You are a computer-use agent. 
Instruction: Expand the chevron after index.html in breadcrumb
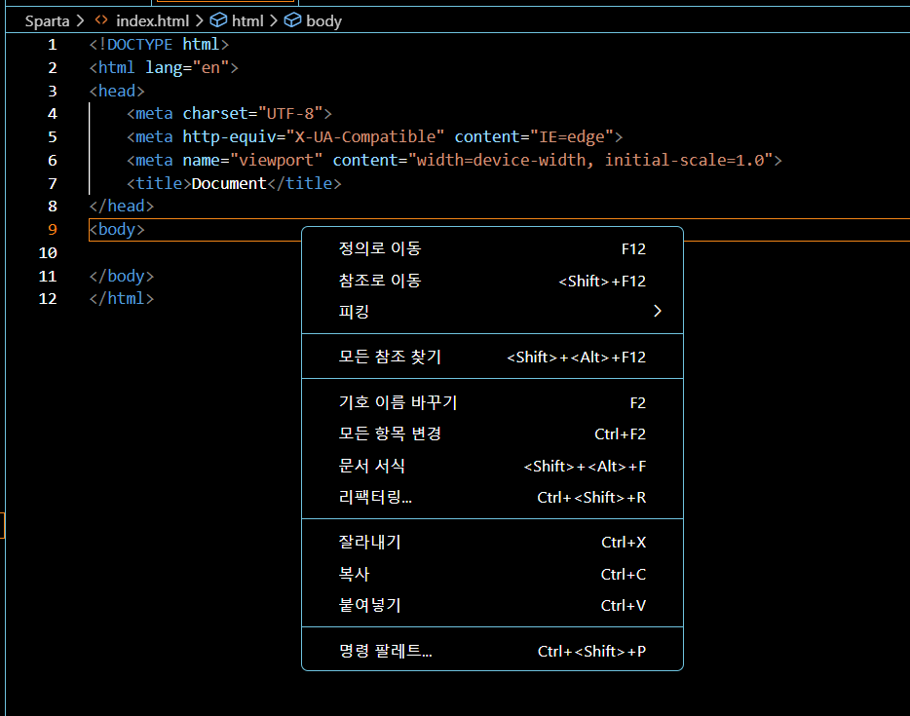(199, 20)
